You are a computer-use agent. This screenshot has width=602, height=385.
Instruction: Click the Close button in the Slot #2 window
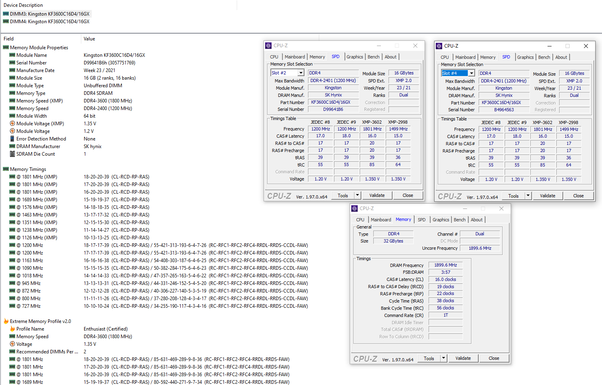[408, 195]
